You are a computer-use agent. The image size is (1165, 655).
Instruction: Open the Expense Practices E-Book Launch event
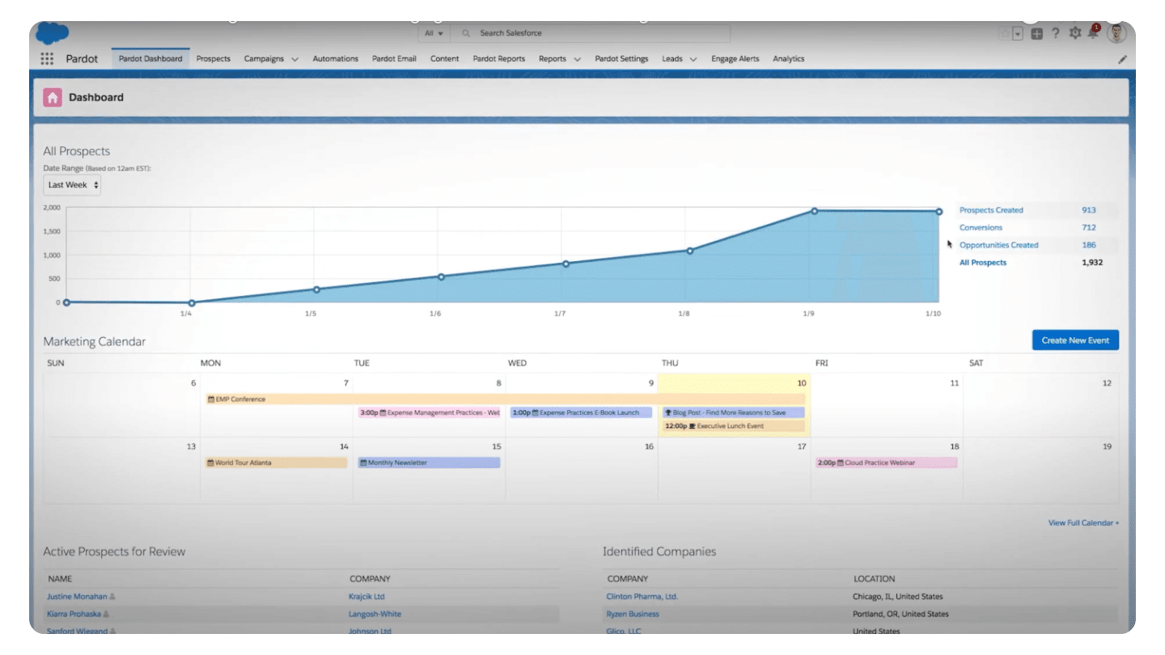tap(581, 412)
